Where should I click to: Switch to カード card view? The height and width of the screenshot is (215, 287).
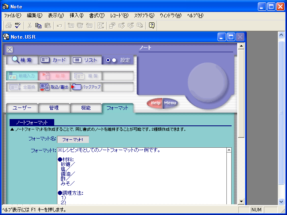pyautogui.click(x=54, y=60)
